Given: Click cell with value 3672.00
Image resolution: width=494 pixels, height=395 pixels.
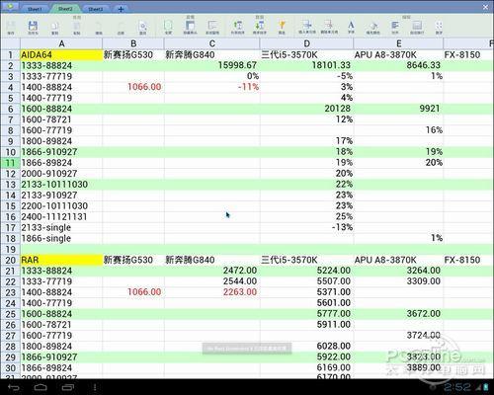Looking at the screenshot, I should click(398, 314).
